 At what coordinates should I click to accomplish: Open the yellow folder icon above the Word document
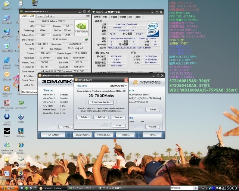pyautogui.click(x=7, y=159)
